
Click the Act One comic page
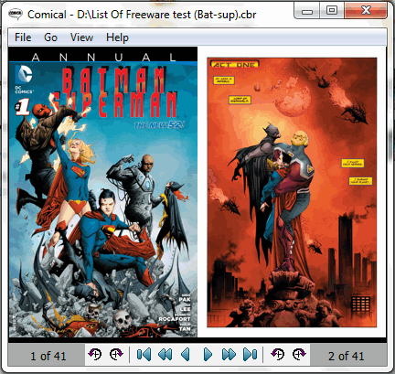292,192
